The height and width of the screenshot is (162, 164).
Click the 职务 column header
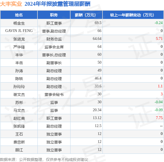pos(54,15)
